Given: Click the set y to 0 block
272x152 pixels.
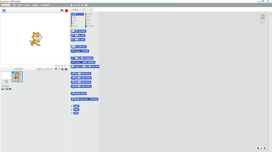Looking at the screenshot, I should pyautogui.click(x=81, y=86).
